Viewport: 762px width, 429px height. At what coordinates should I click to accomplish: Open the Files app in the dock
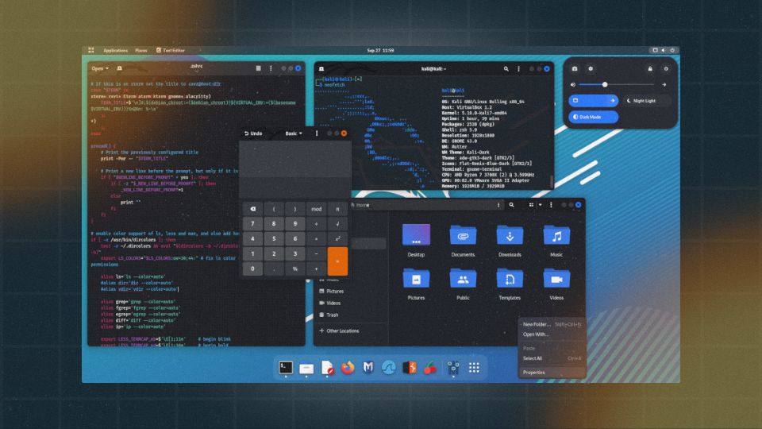pos(306,368)
